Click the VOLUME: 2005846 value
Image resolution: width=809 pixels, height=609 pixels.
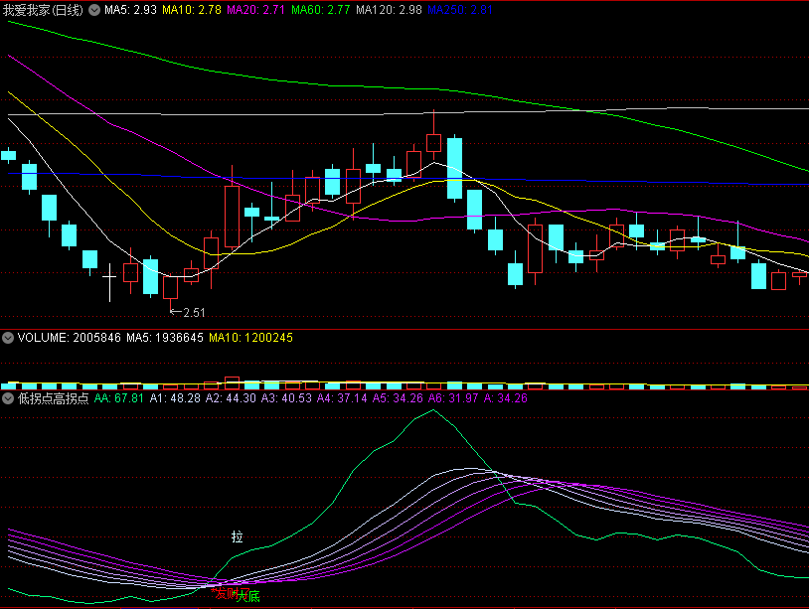[x=70, y=338]
